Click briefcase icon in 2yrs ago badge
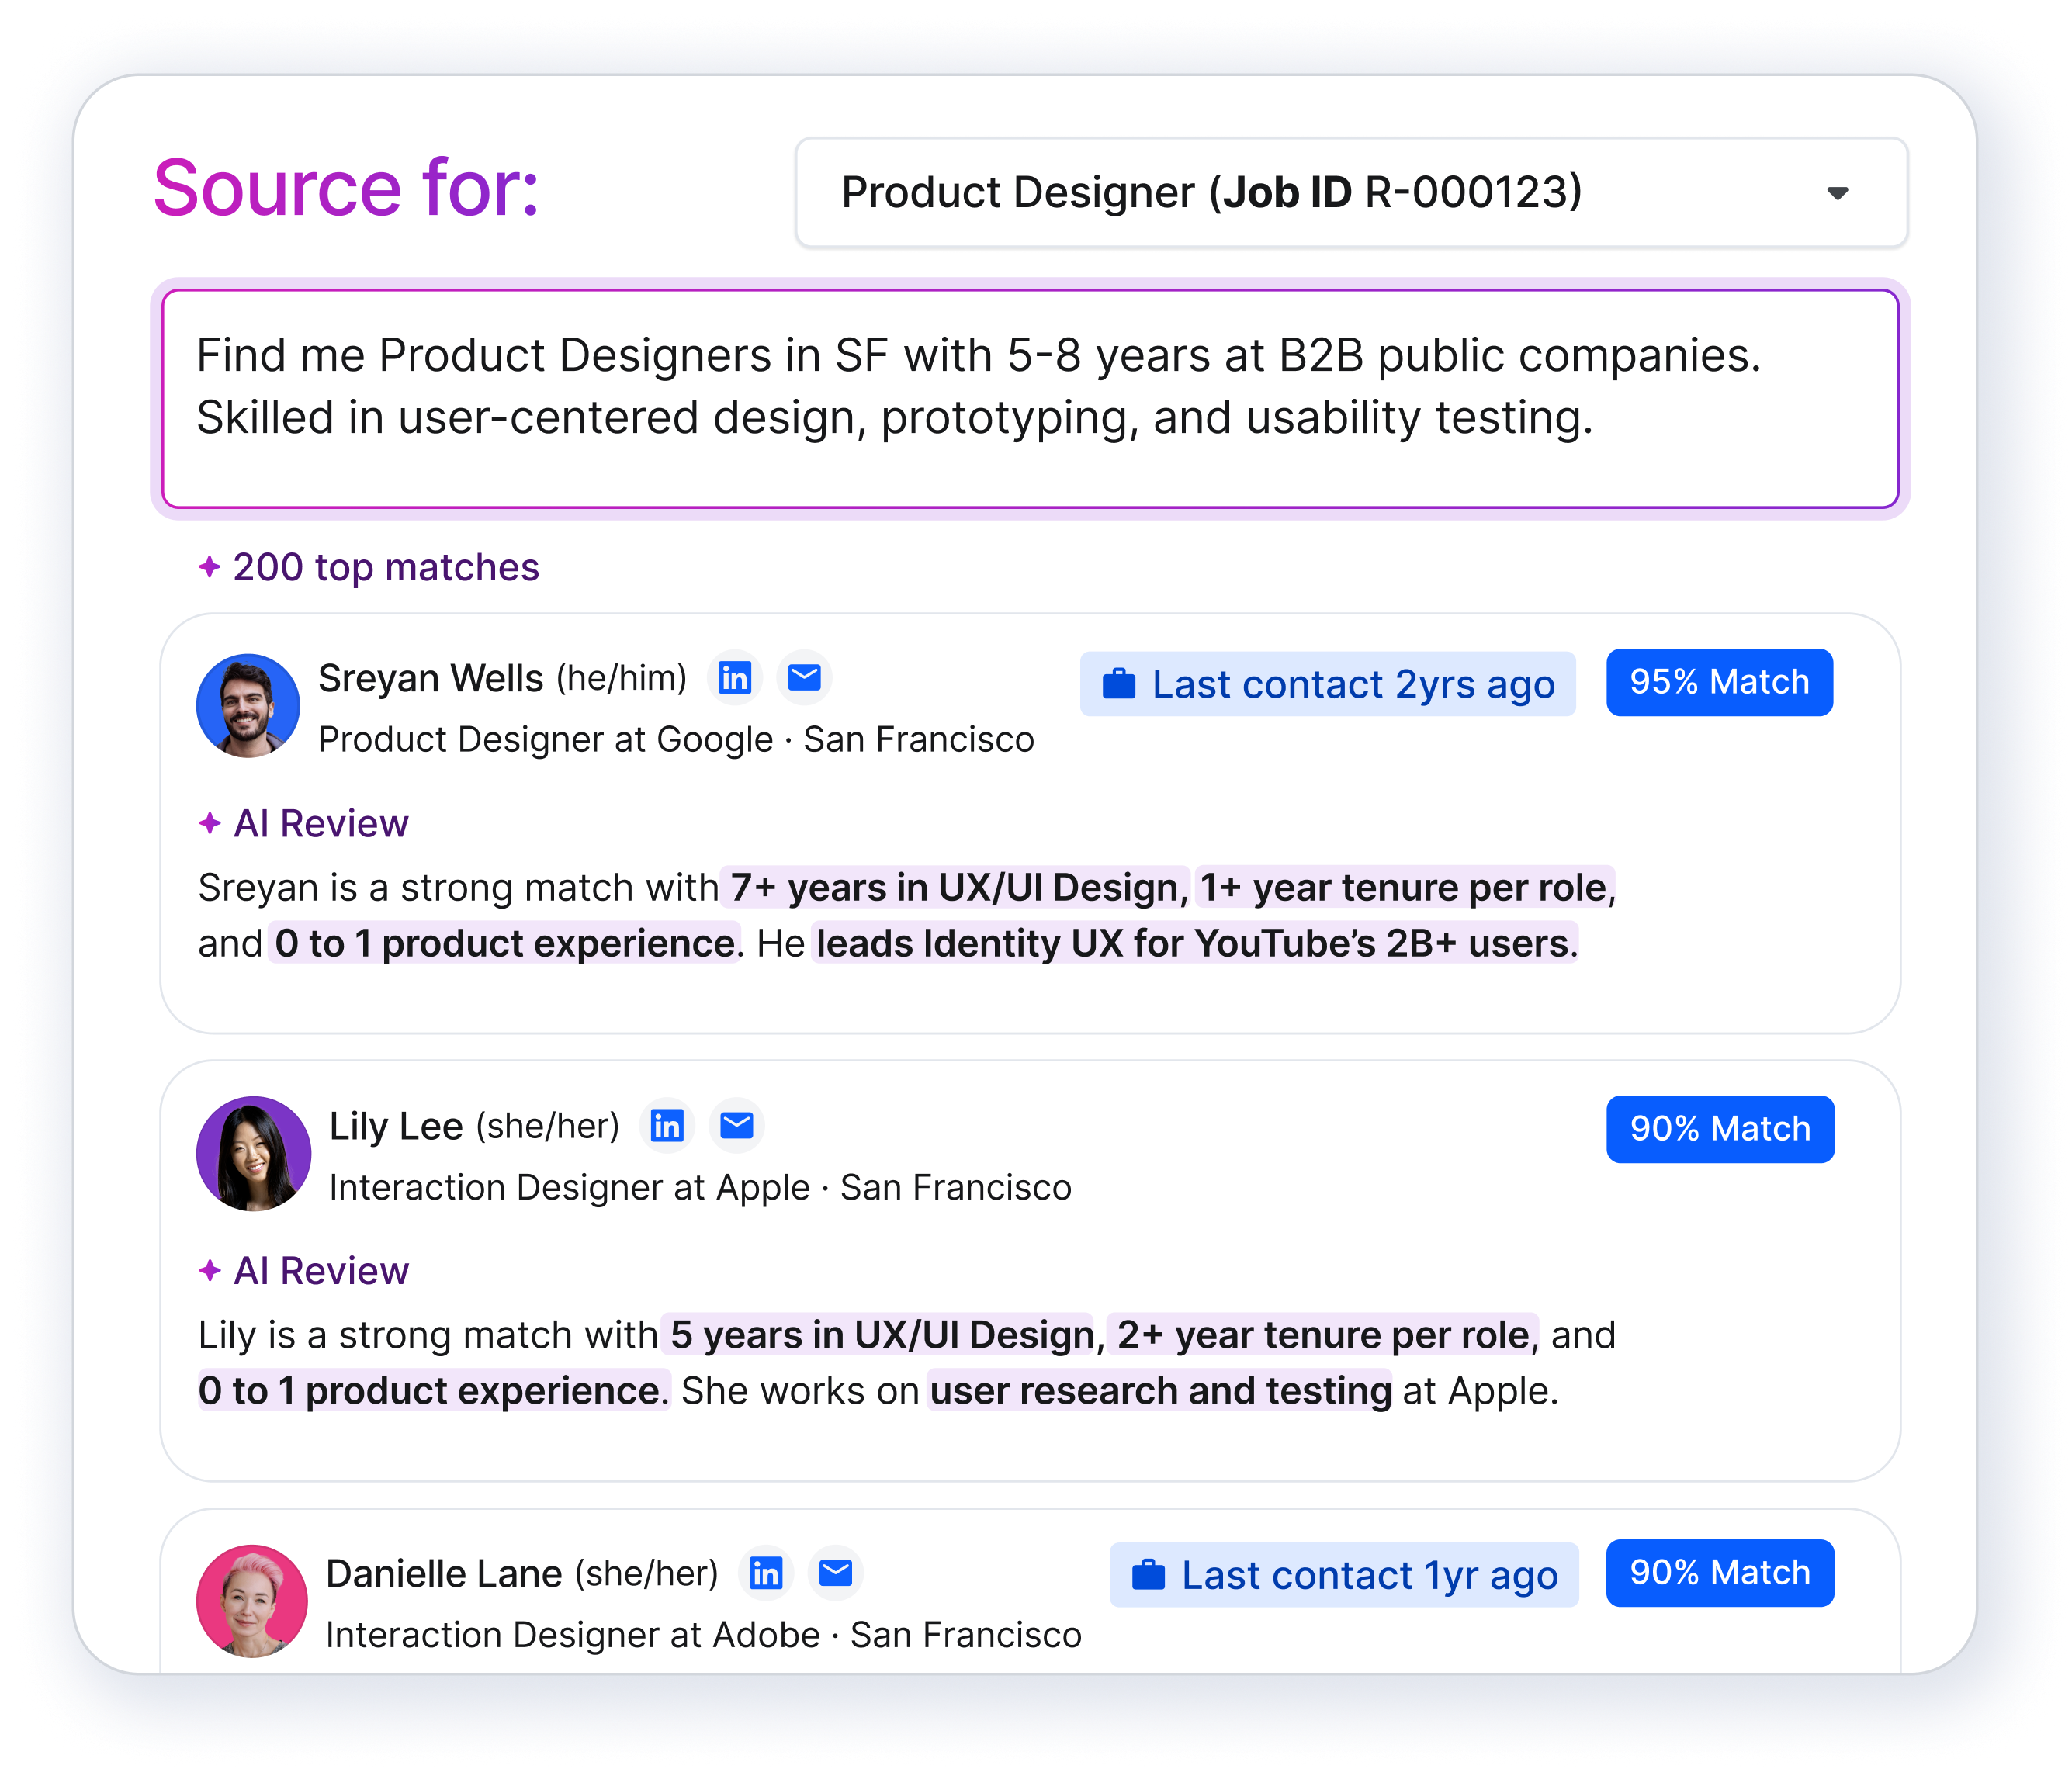Image resolution: width=2072 pixels, height=1769 pixels. 1118,685
